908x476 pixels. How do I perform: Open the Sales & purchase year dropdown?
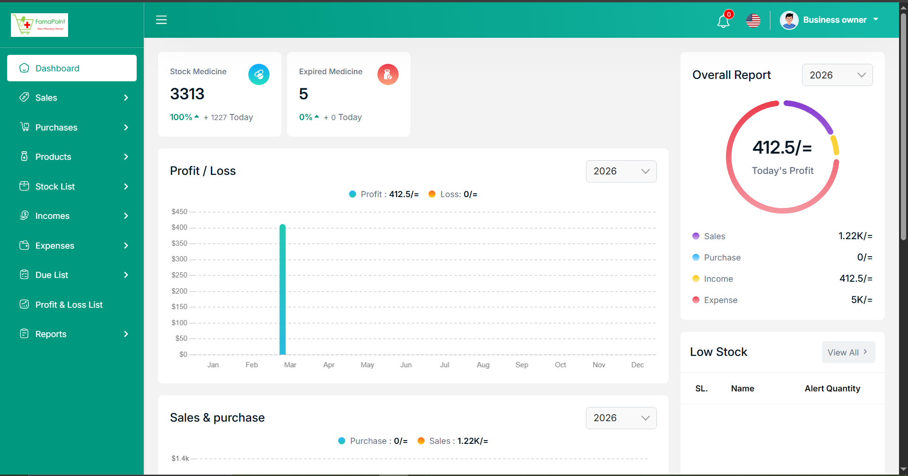621,418
